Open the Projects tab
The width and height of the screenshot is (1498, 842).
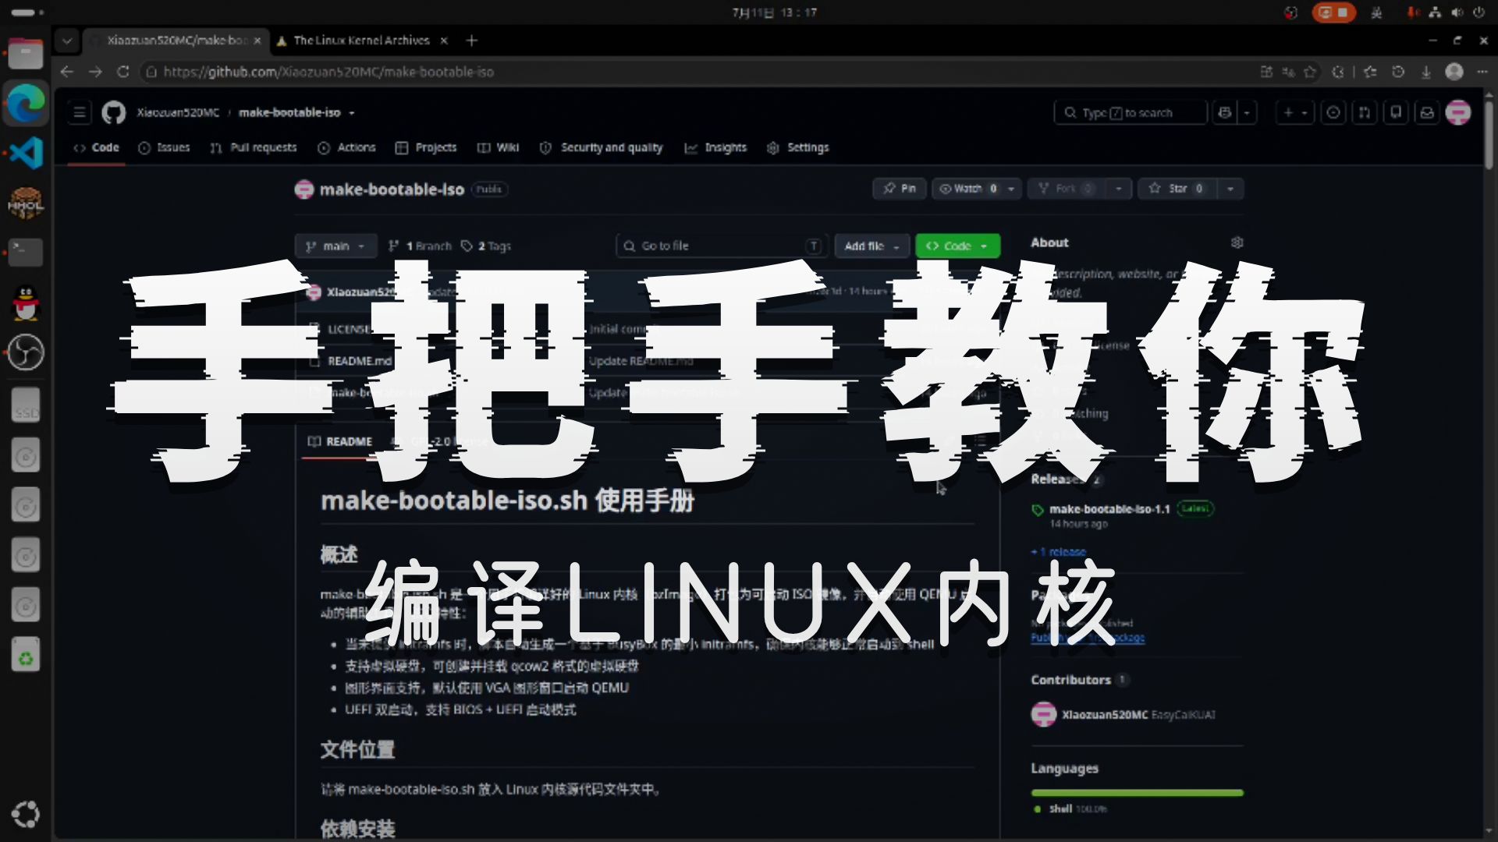(426, 147)
